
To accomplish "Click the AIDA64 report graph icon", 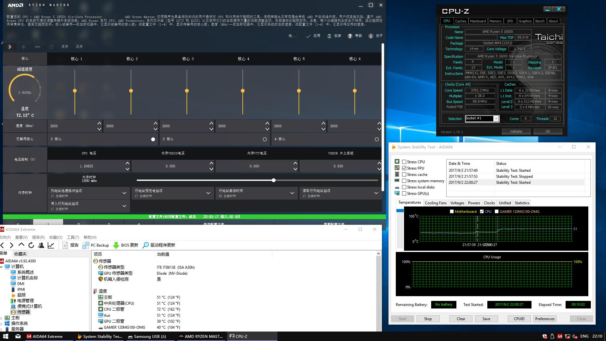I will 50,245.
